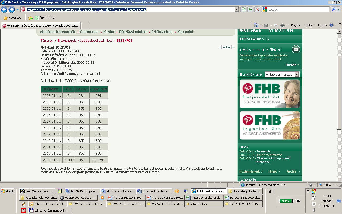
Task: Open the Inbox - Microsoft Outlook taskbar button
Action: 48,204
